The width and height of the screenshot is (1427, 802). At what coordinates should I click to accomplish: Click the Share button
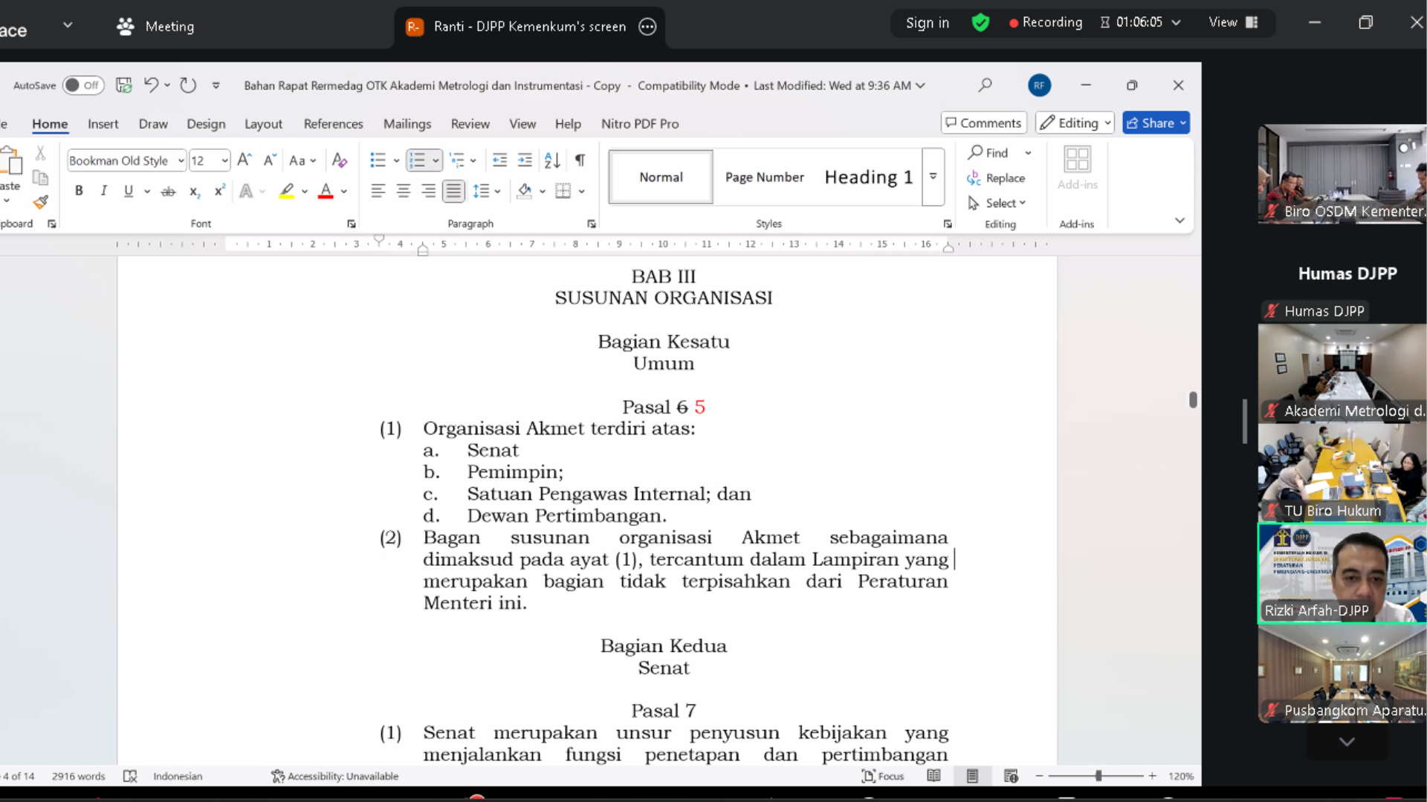1156,123
